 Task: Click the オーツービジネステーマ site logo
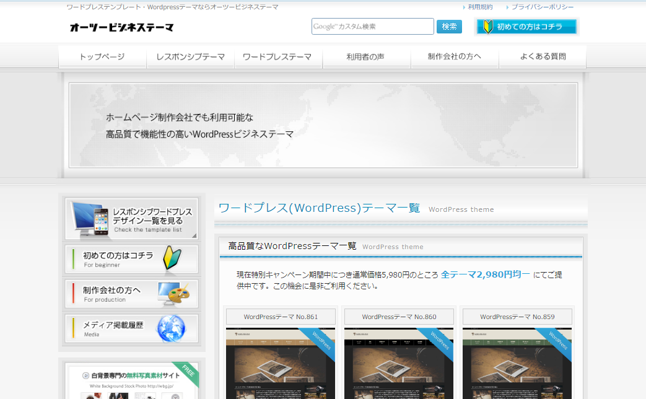pos(121,28)
